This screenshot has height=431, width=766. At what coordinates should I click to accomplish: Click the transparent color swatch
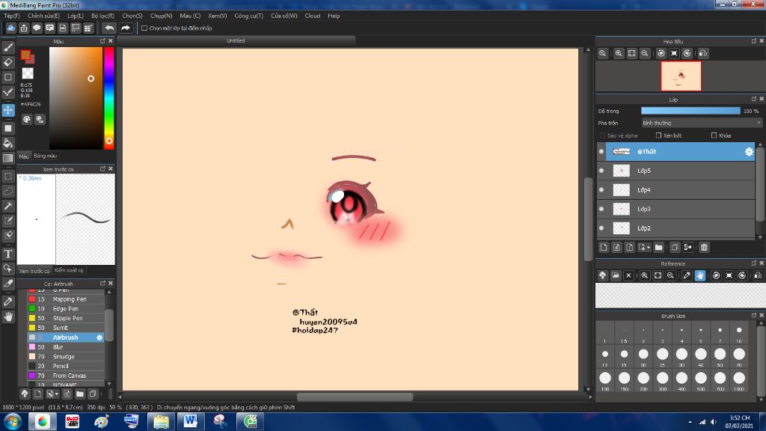[x=28, y=73]
